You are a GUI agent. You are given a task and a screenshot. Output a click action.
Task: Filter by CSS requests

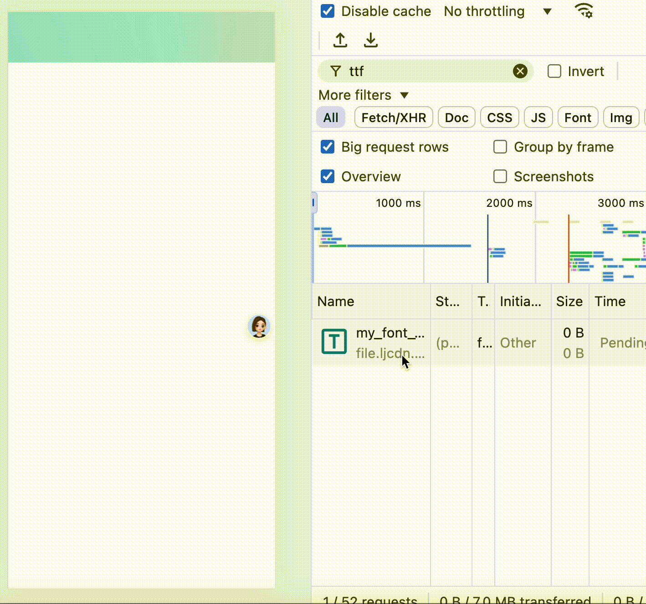tap(500, 118)
